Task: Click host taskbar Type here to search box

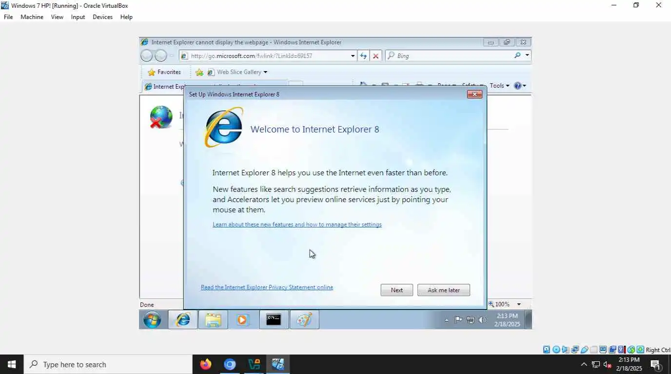Action: pyautogui.click(x=108, y=364)
